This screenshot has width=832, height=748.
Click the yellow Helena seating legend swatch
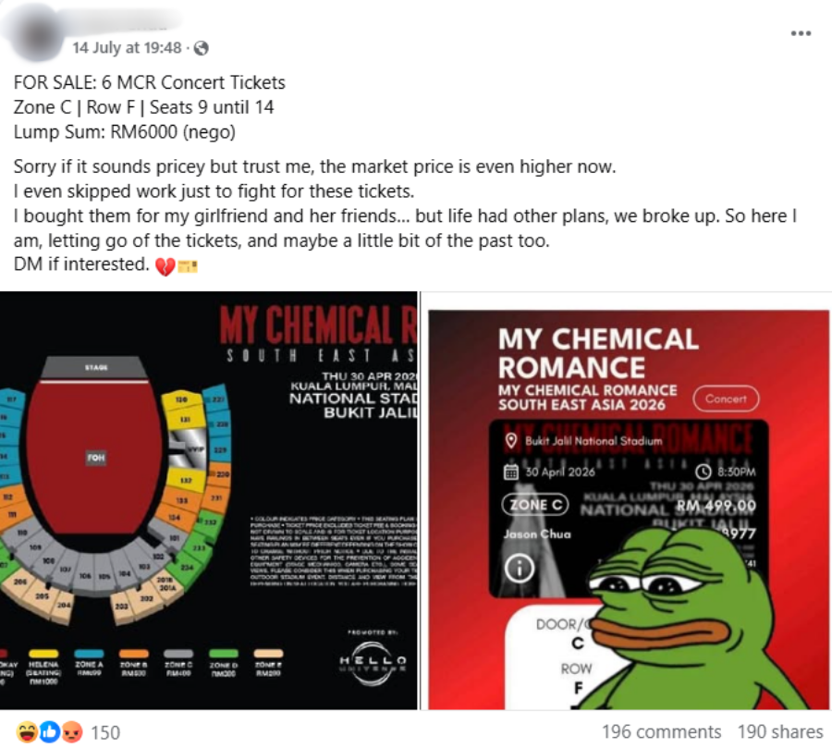click(43, 653)
